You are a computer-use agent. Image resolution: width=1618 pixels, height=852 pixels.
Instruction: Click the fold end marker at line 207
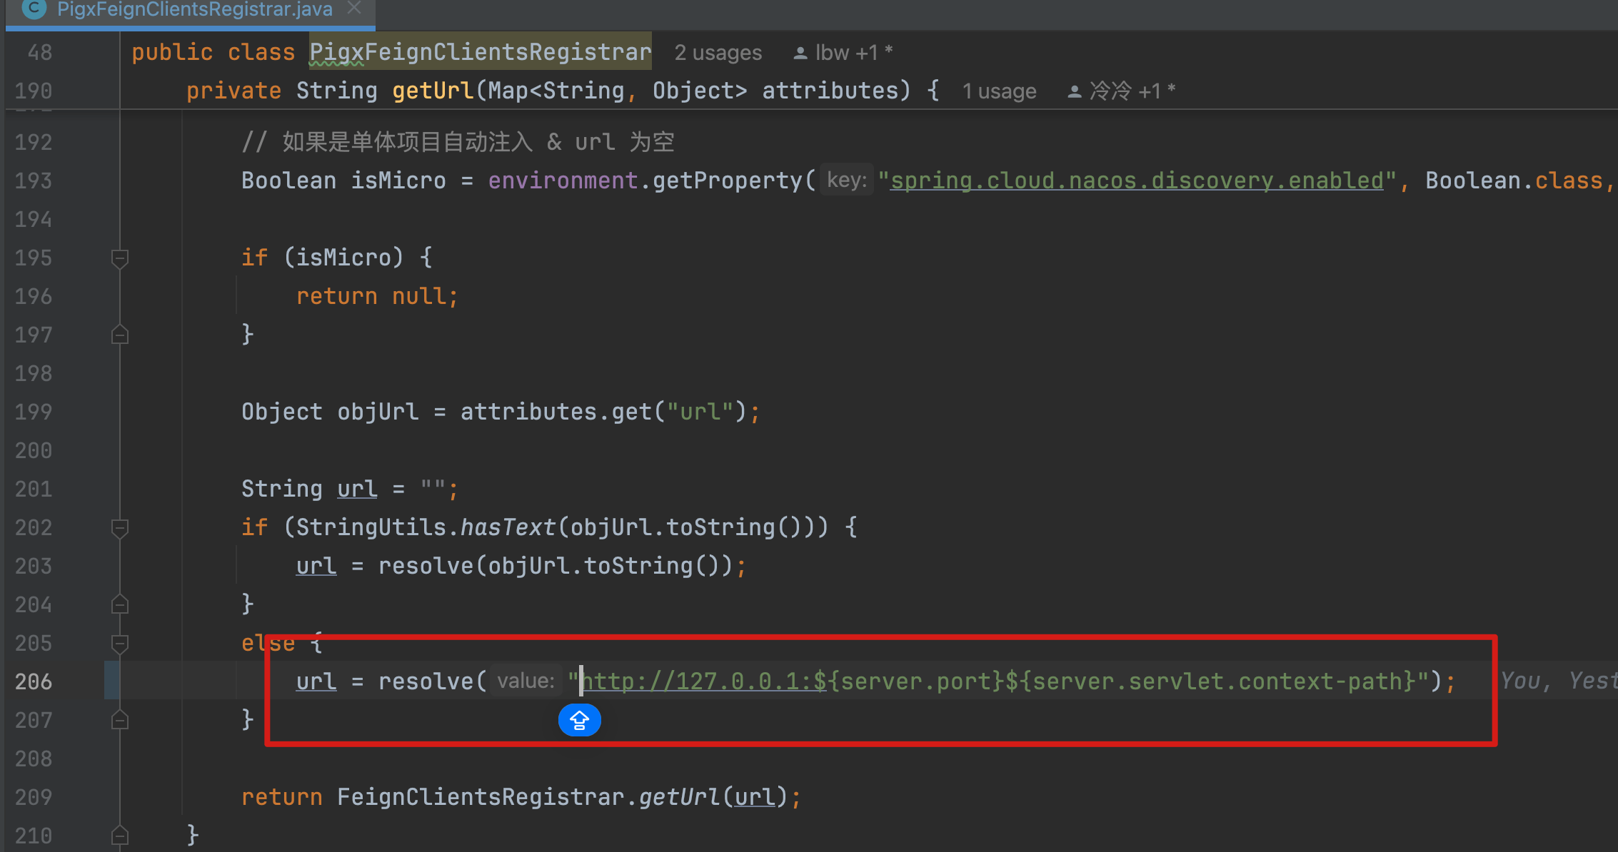pos(120,720)
